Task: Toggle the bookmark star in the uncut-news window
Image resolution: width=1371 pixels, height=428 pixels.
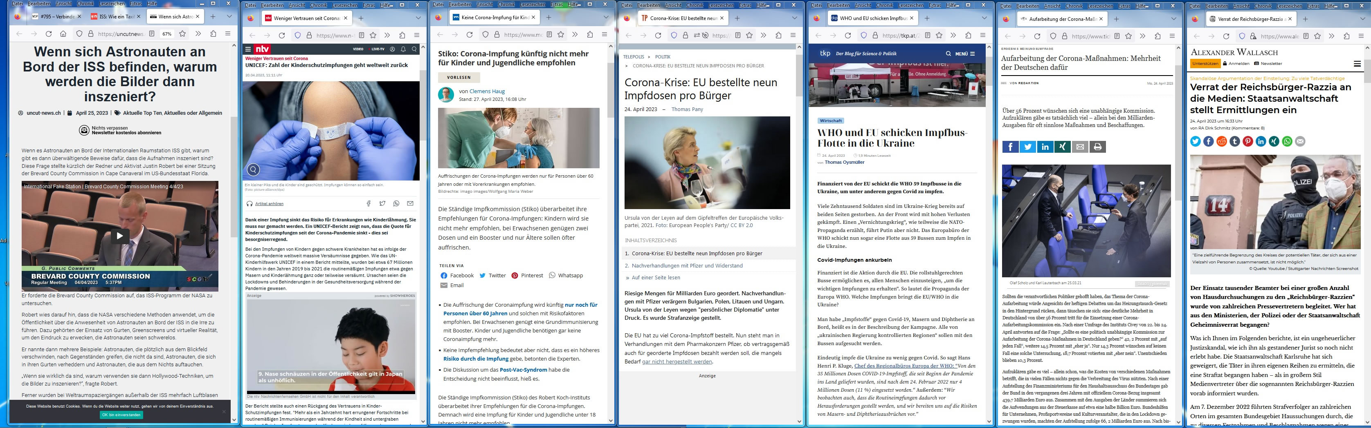Action: 182,34
